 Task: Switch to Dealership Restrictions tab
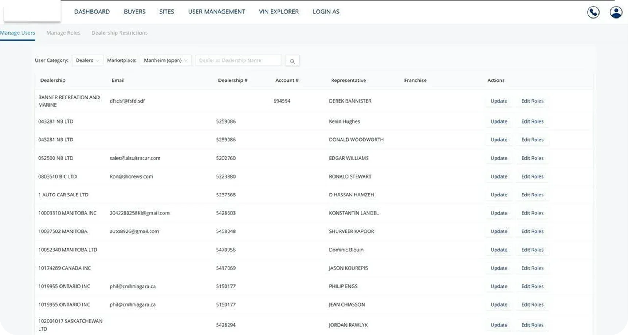tap(119, 33)
